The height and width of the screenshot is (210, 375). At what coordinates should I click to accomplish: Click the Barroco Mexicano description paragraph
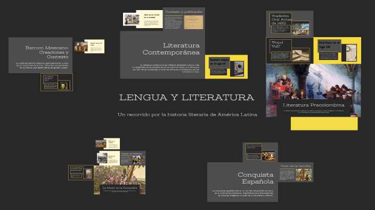pos(42,65)
